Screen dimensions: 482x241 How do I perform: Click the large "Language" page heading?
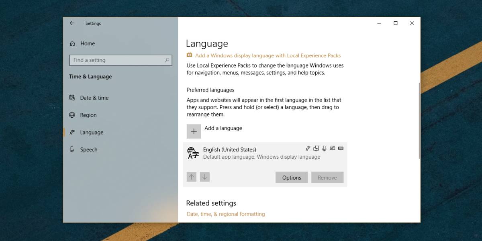point(207,44)
